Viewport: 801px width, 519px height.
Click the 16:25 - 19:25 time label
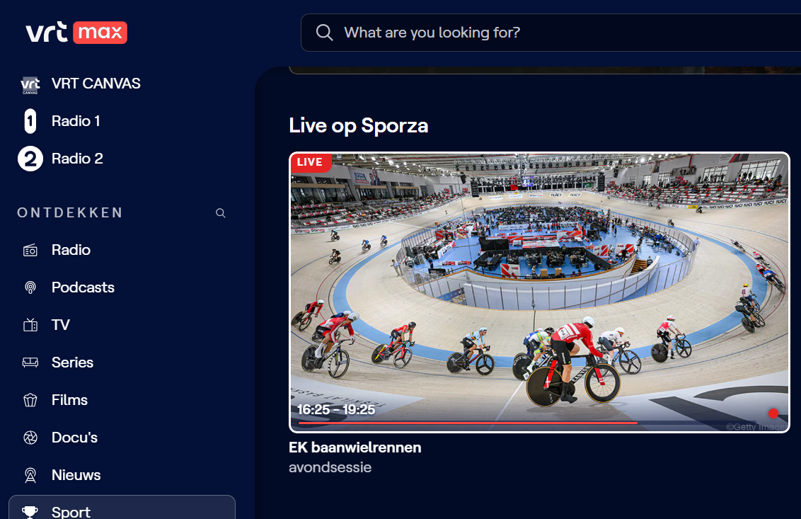336,410
